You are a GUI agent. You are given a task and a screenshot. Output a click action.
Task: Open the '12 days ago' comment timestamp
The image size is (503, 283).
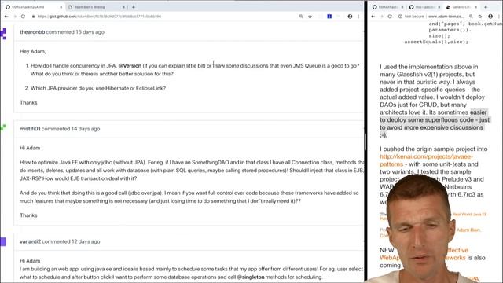click(x=86, y=241)
